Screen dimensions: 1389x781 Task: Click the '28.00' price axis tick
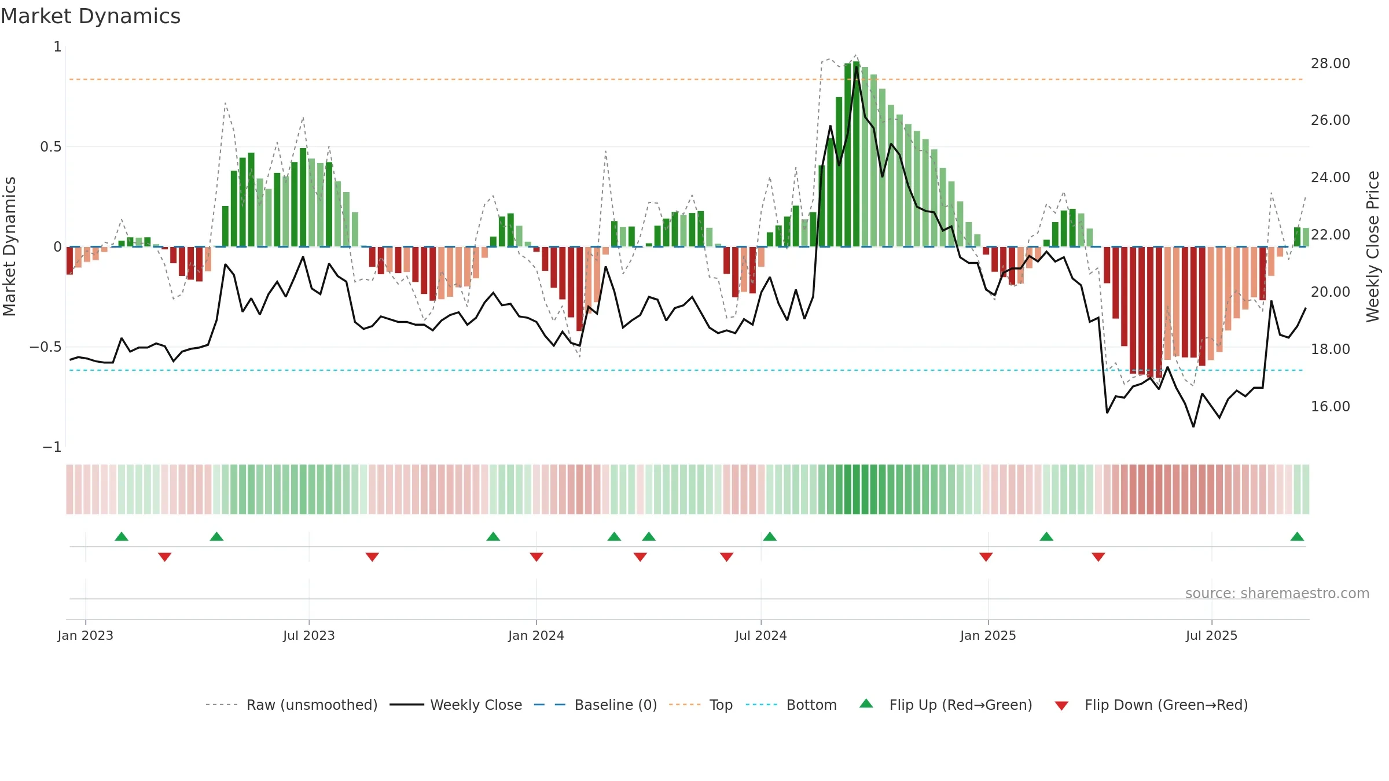(1331, 64)
